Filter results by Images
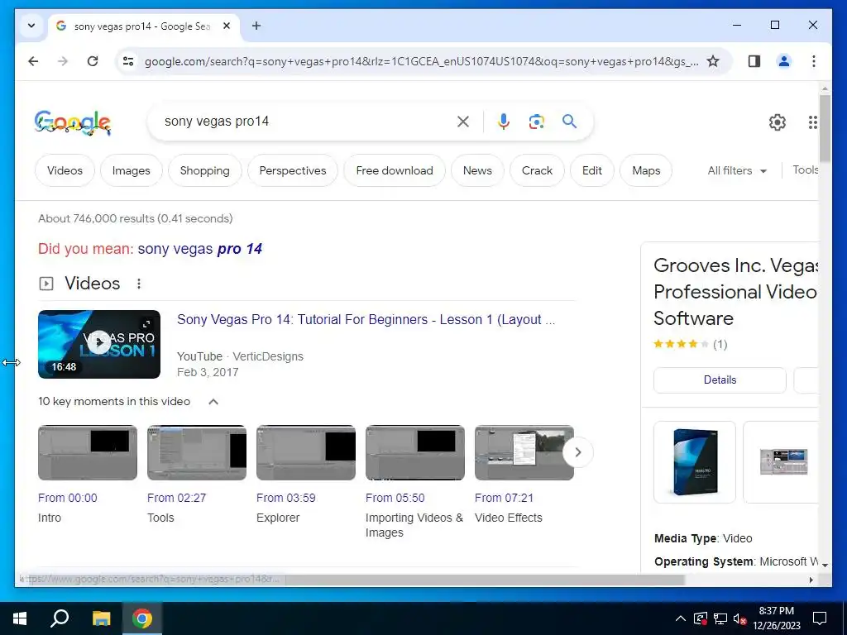847x635 pixels. pyautogui.click(x=132, y=170)
